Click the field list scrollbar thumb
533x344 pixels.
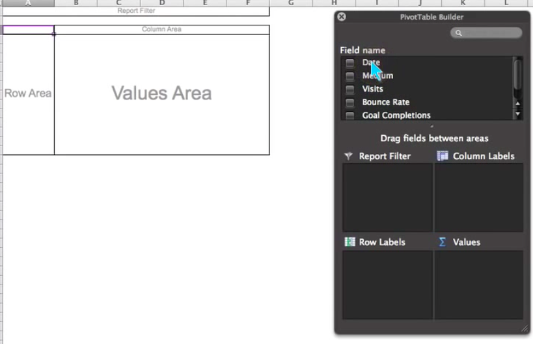coord(518,75)
